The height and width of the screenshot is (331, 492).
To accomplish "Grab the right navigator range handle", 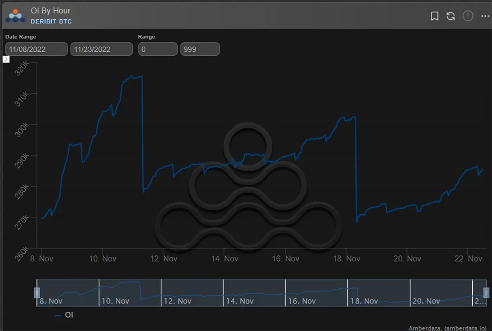I will 486,292.
